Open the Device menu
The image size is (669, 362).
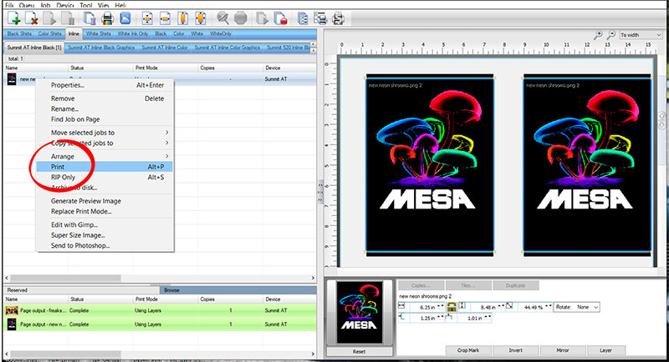(x=65, y=5)
